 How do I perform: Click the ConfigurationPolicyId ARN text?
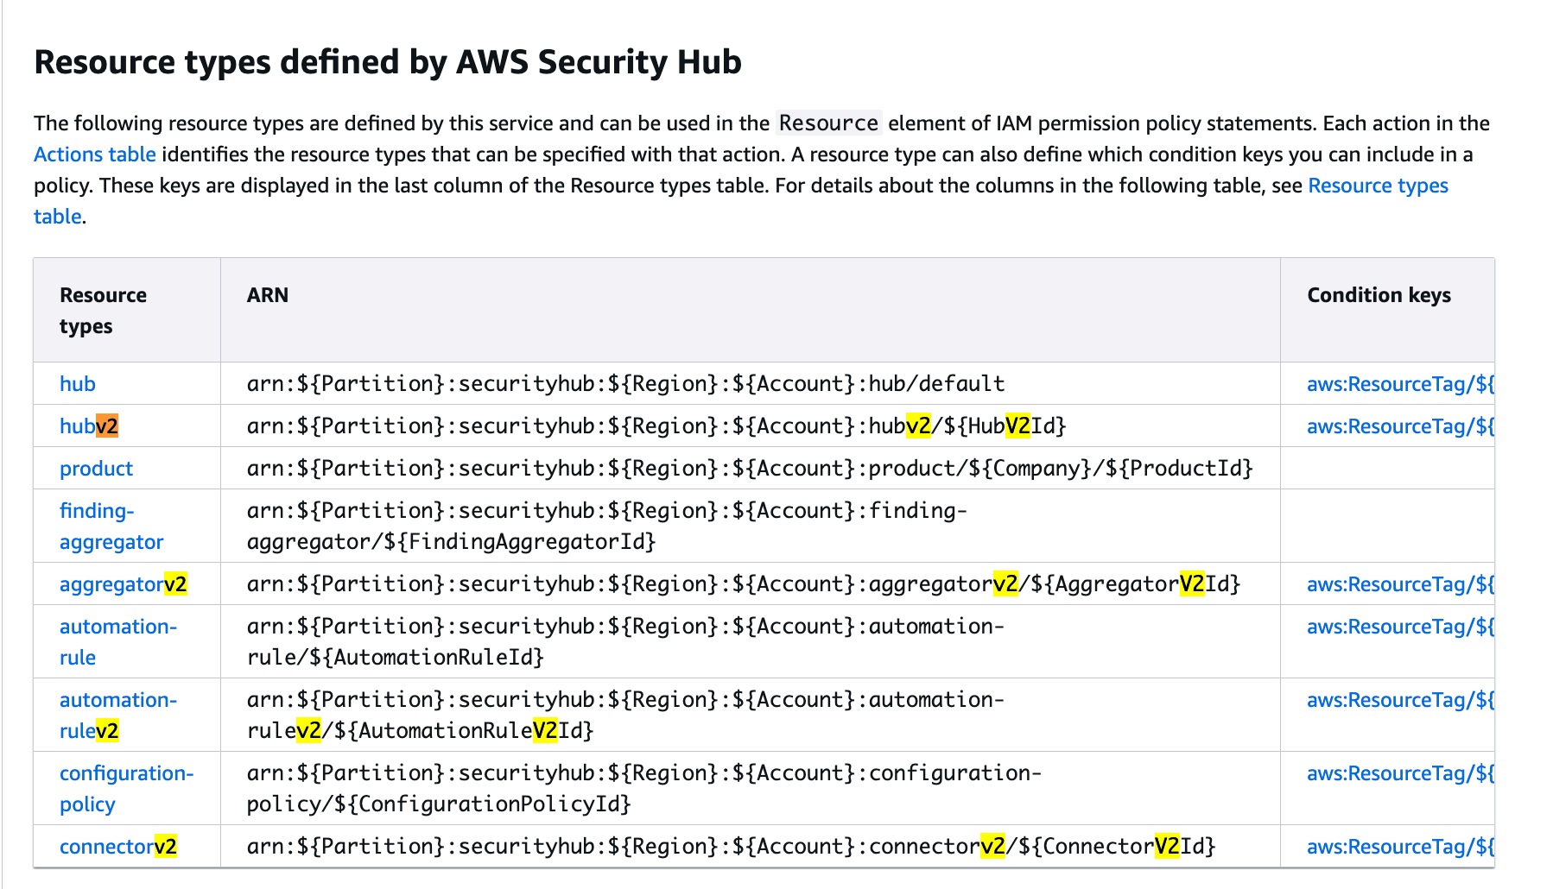pos(644,789)
